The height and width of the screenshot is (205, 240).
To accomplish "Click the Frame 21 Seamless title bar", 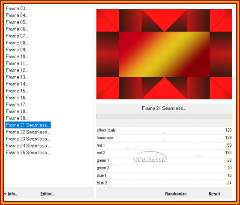I will click(164, 109).
